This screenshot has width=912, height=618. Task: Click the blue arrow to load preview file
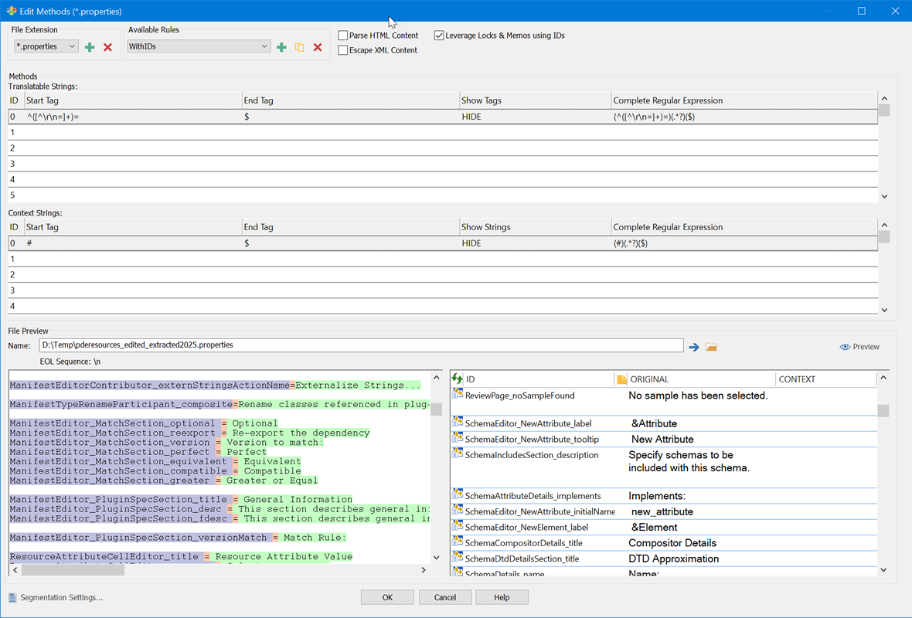coord(693,347)
